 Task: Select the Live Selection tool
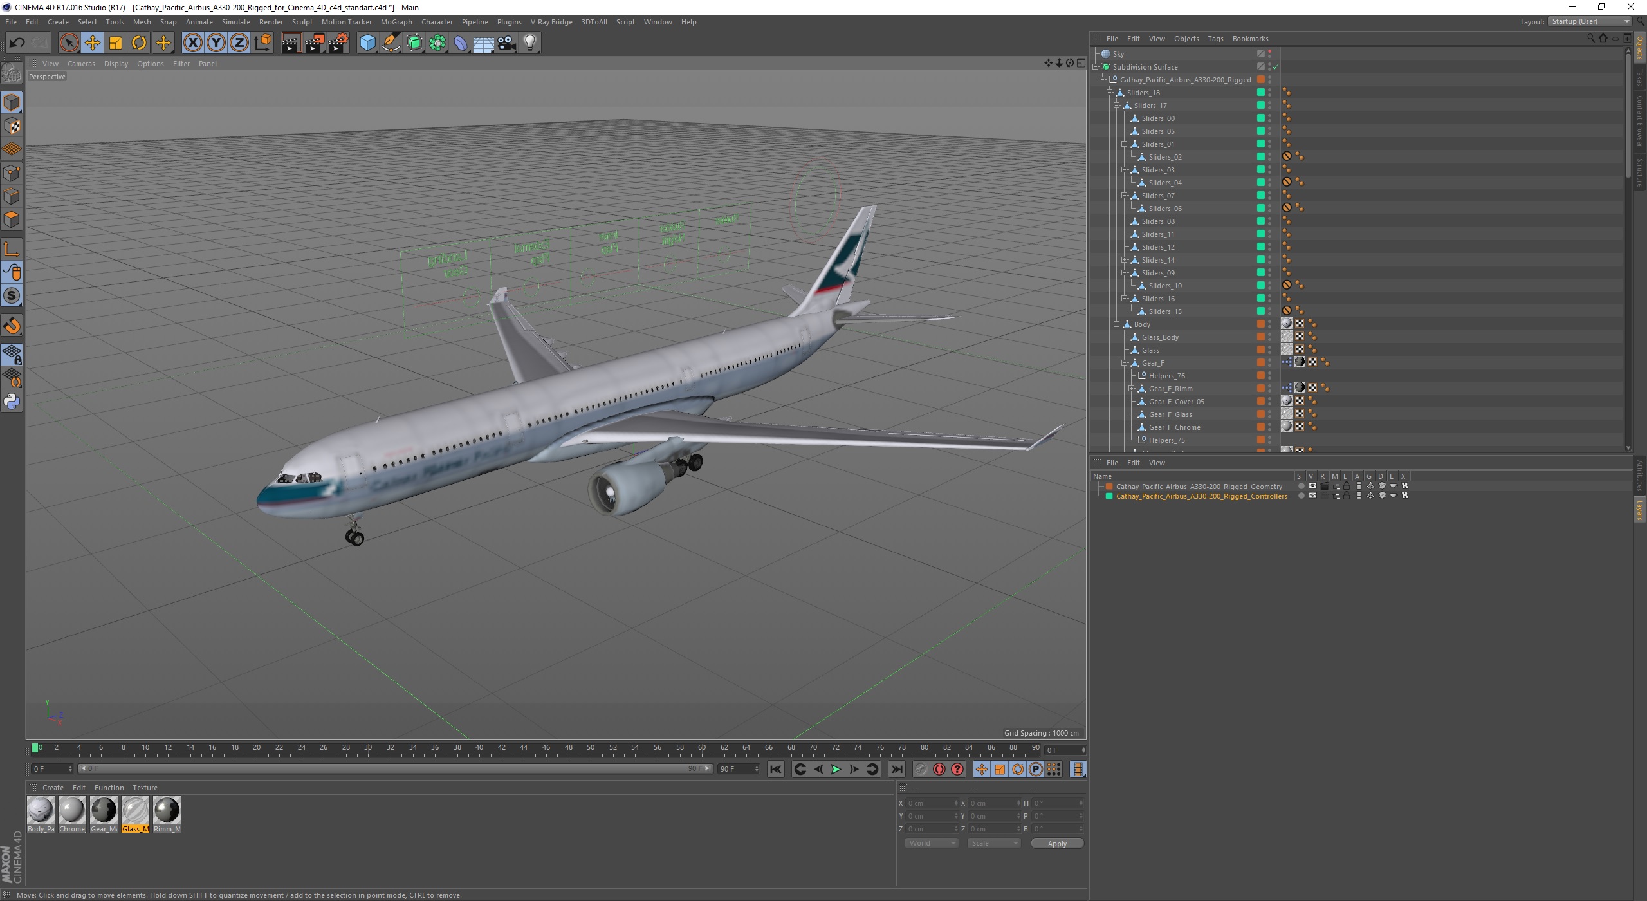[69, 43]
